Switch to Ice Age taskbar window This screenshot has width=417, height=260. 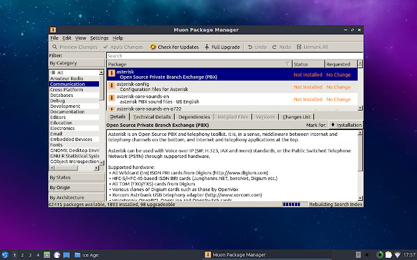(87, 255)
